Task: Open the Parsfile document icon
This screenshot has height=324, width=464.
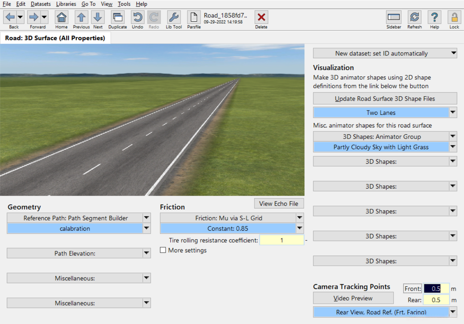Action: (194, 17)
